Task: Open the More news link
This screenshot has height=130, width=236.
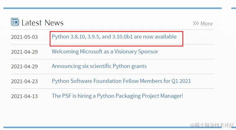Action: click(206, 24)
